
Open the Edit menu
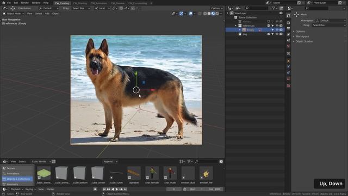(16, 3)
